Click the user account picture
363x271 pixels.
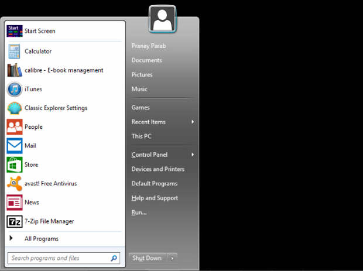coord(162,19)
